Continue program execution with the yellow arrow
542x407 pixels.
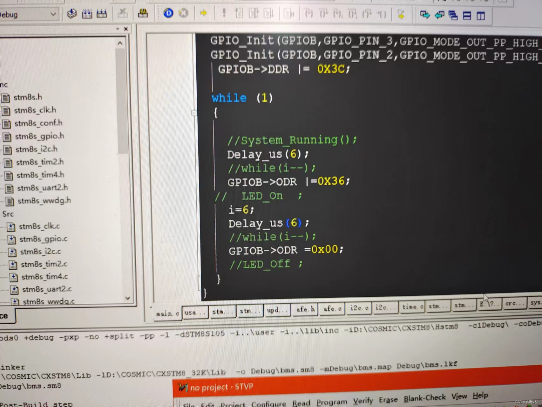[204, 14]
